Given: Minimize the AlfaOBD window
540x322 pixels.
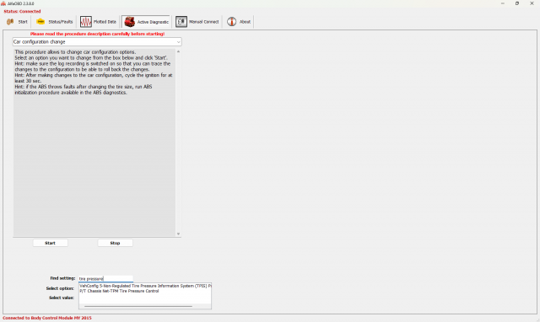Looking at the screenshot, I should click(503, 3).
